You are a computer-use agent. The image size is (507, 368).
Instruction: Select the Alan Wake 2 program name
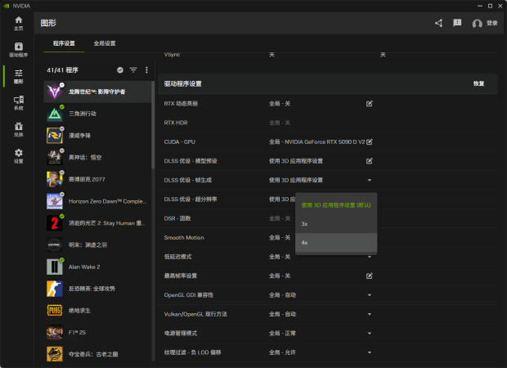click(x=84, y=267)
